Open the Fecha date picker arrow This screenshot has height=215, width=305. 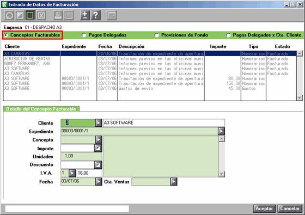(x=99, y=182)
